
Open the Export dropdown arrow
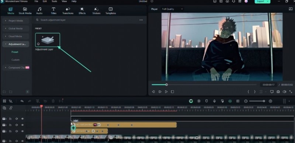(x=268, y=1)
